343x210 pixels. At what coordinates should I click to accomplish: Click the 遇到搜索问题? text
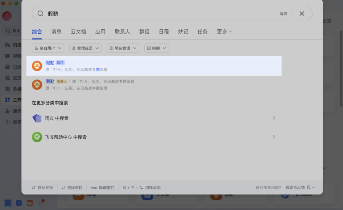click(268, 188)
